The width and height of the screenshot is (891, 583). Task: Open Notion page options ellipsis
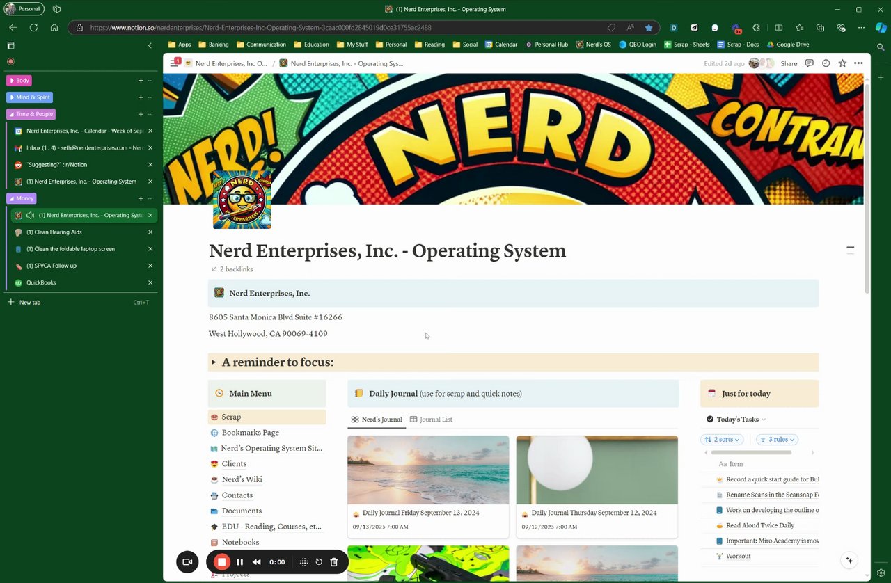click(x=858, y=63)
